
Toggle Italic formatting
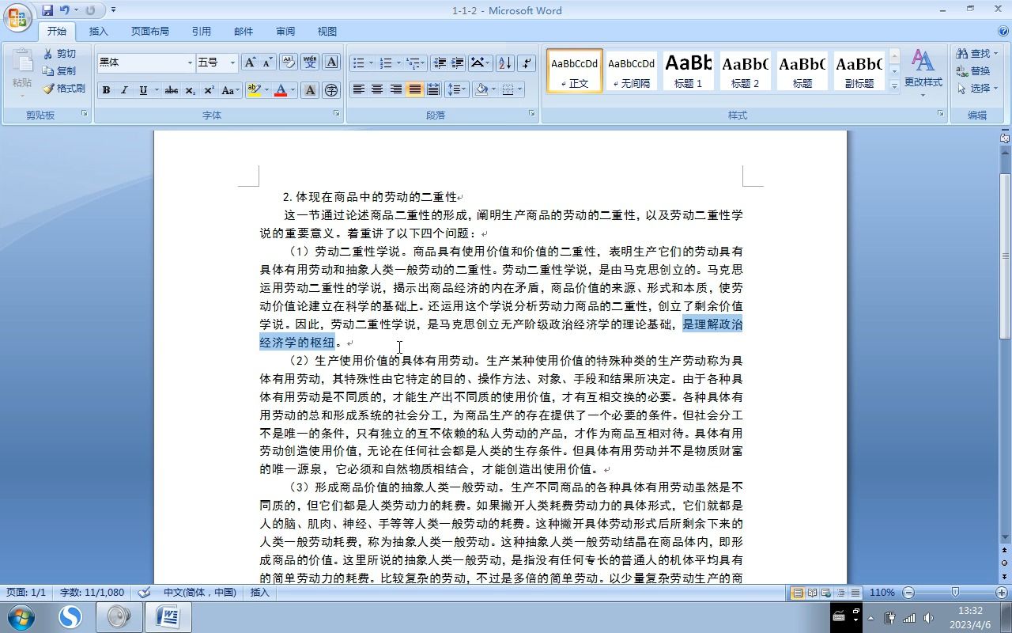124,90
